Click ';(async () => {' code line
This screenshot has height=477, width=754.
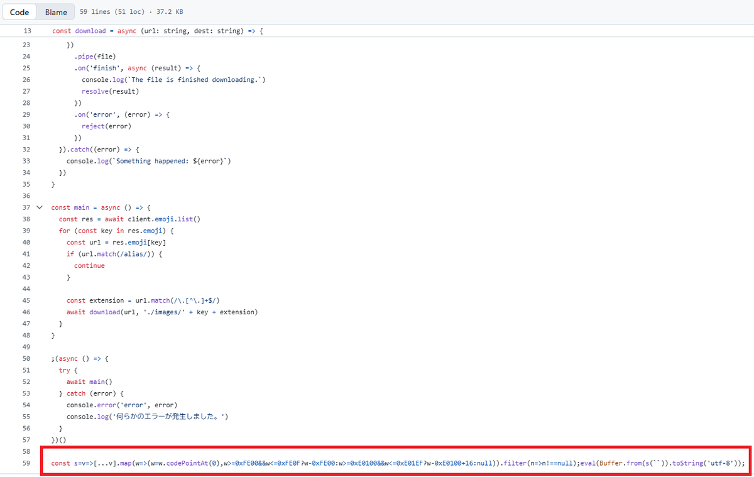point(80,358)
